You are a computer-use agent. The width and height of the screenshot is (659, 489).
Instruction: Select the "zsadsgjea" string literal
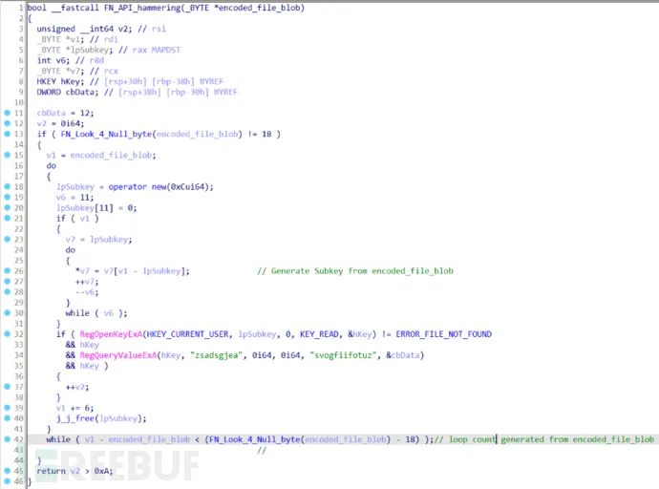[x=217, y=355]
